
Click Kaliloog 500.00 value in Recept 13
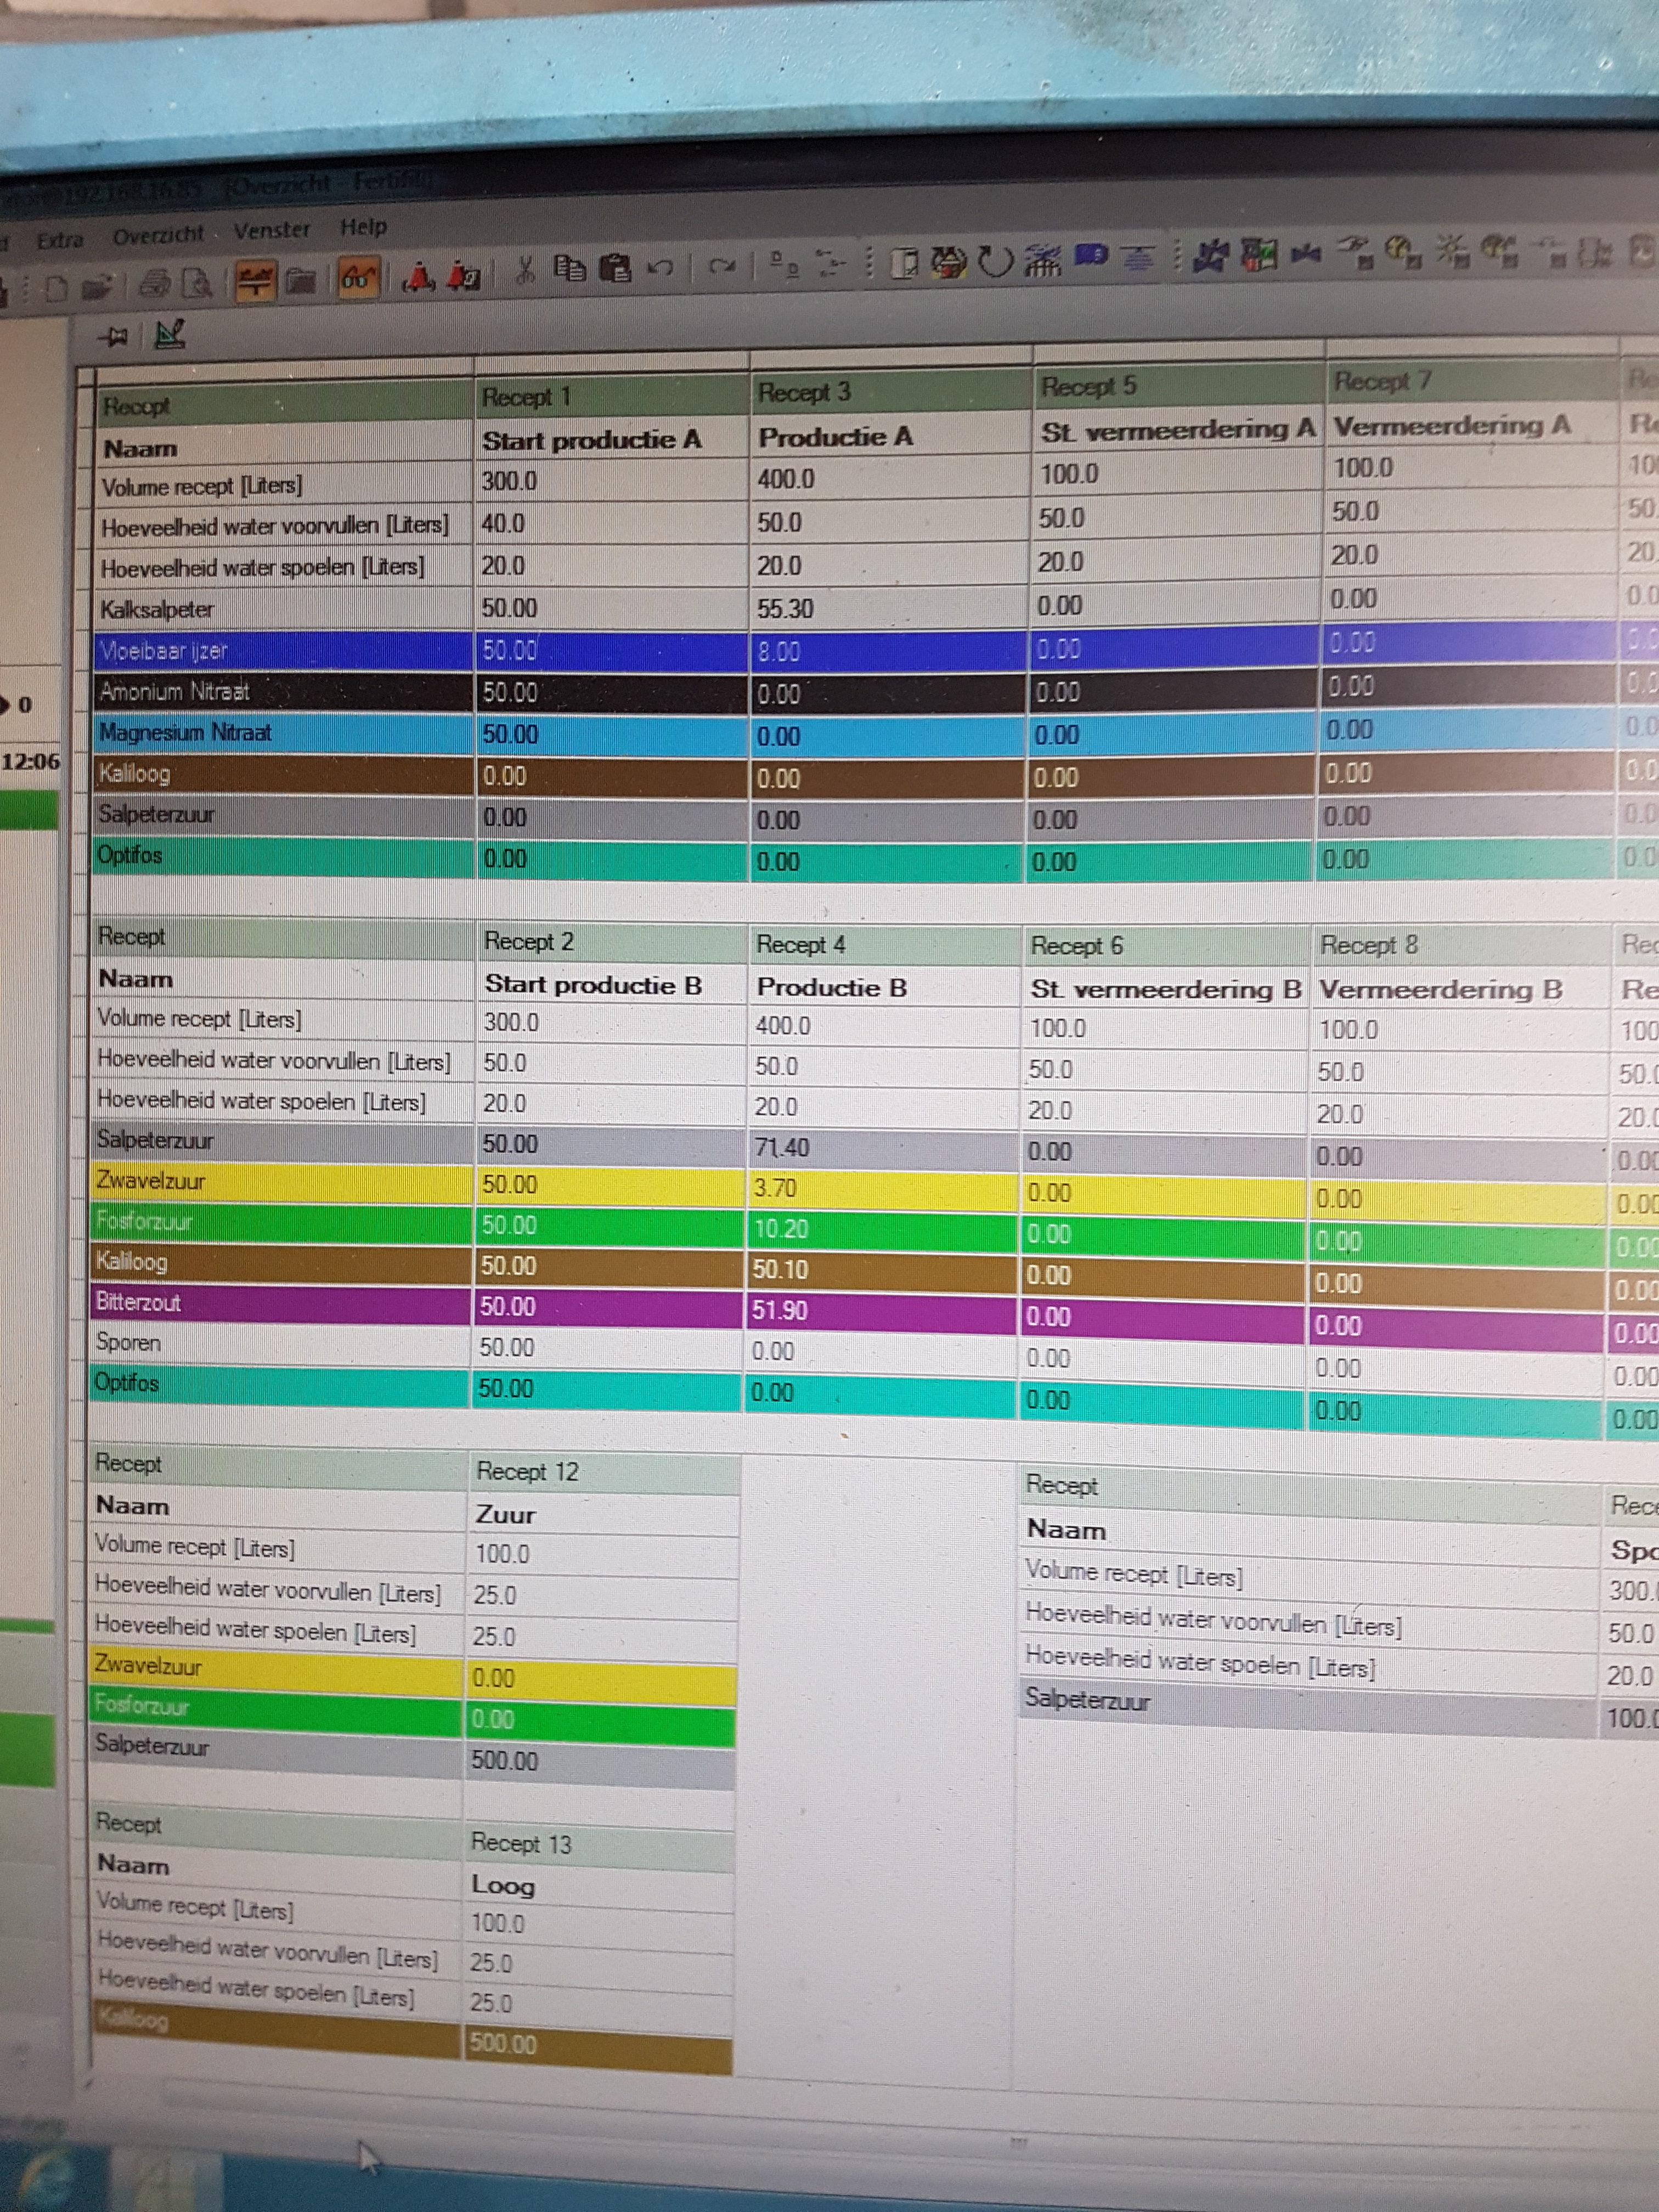pos(503,2043)
